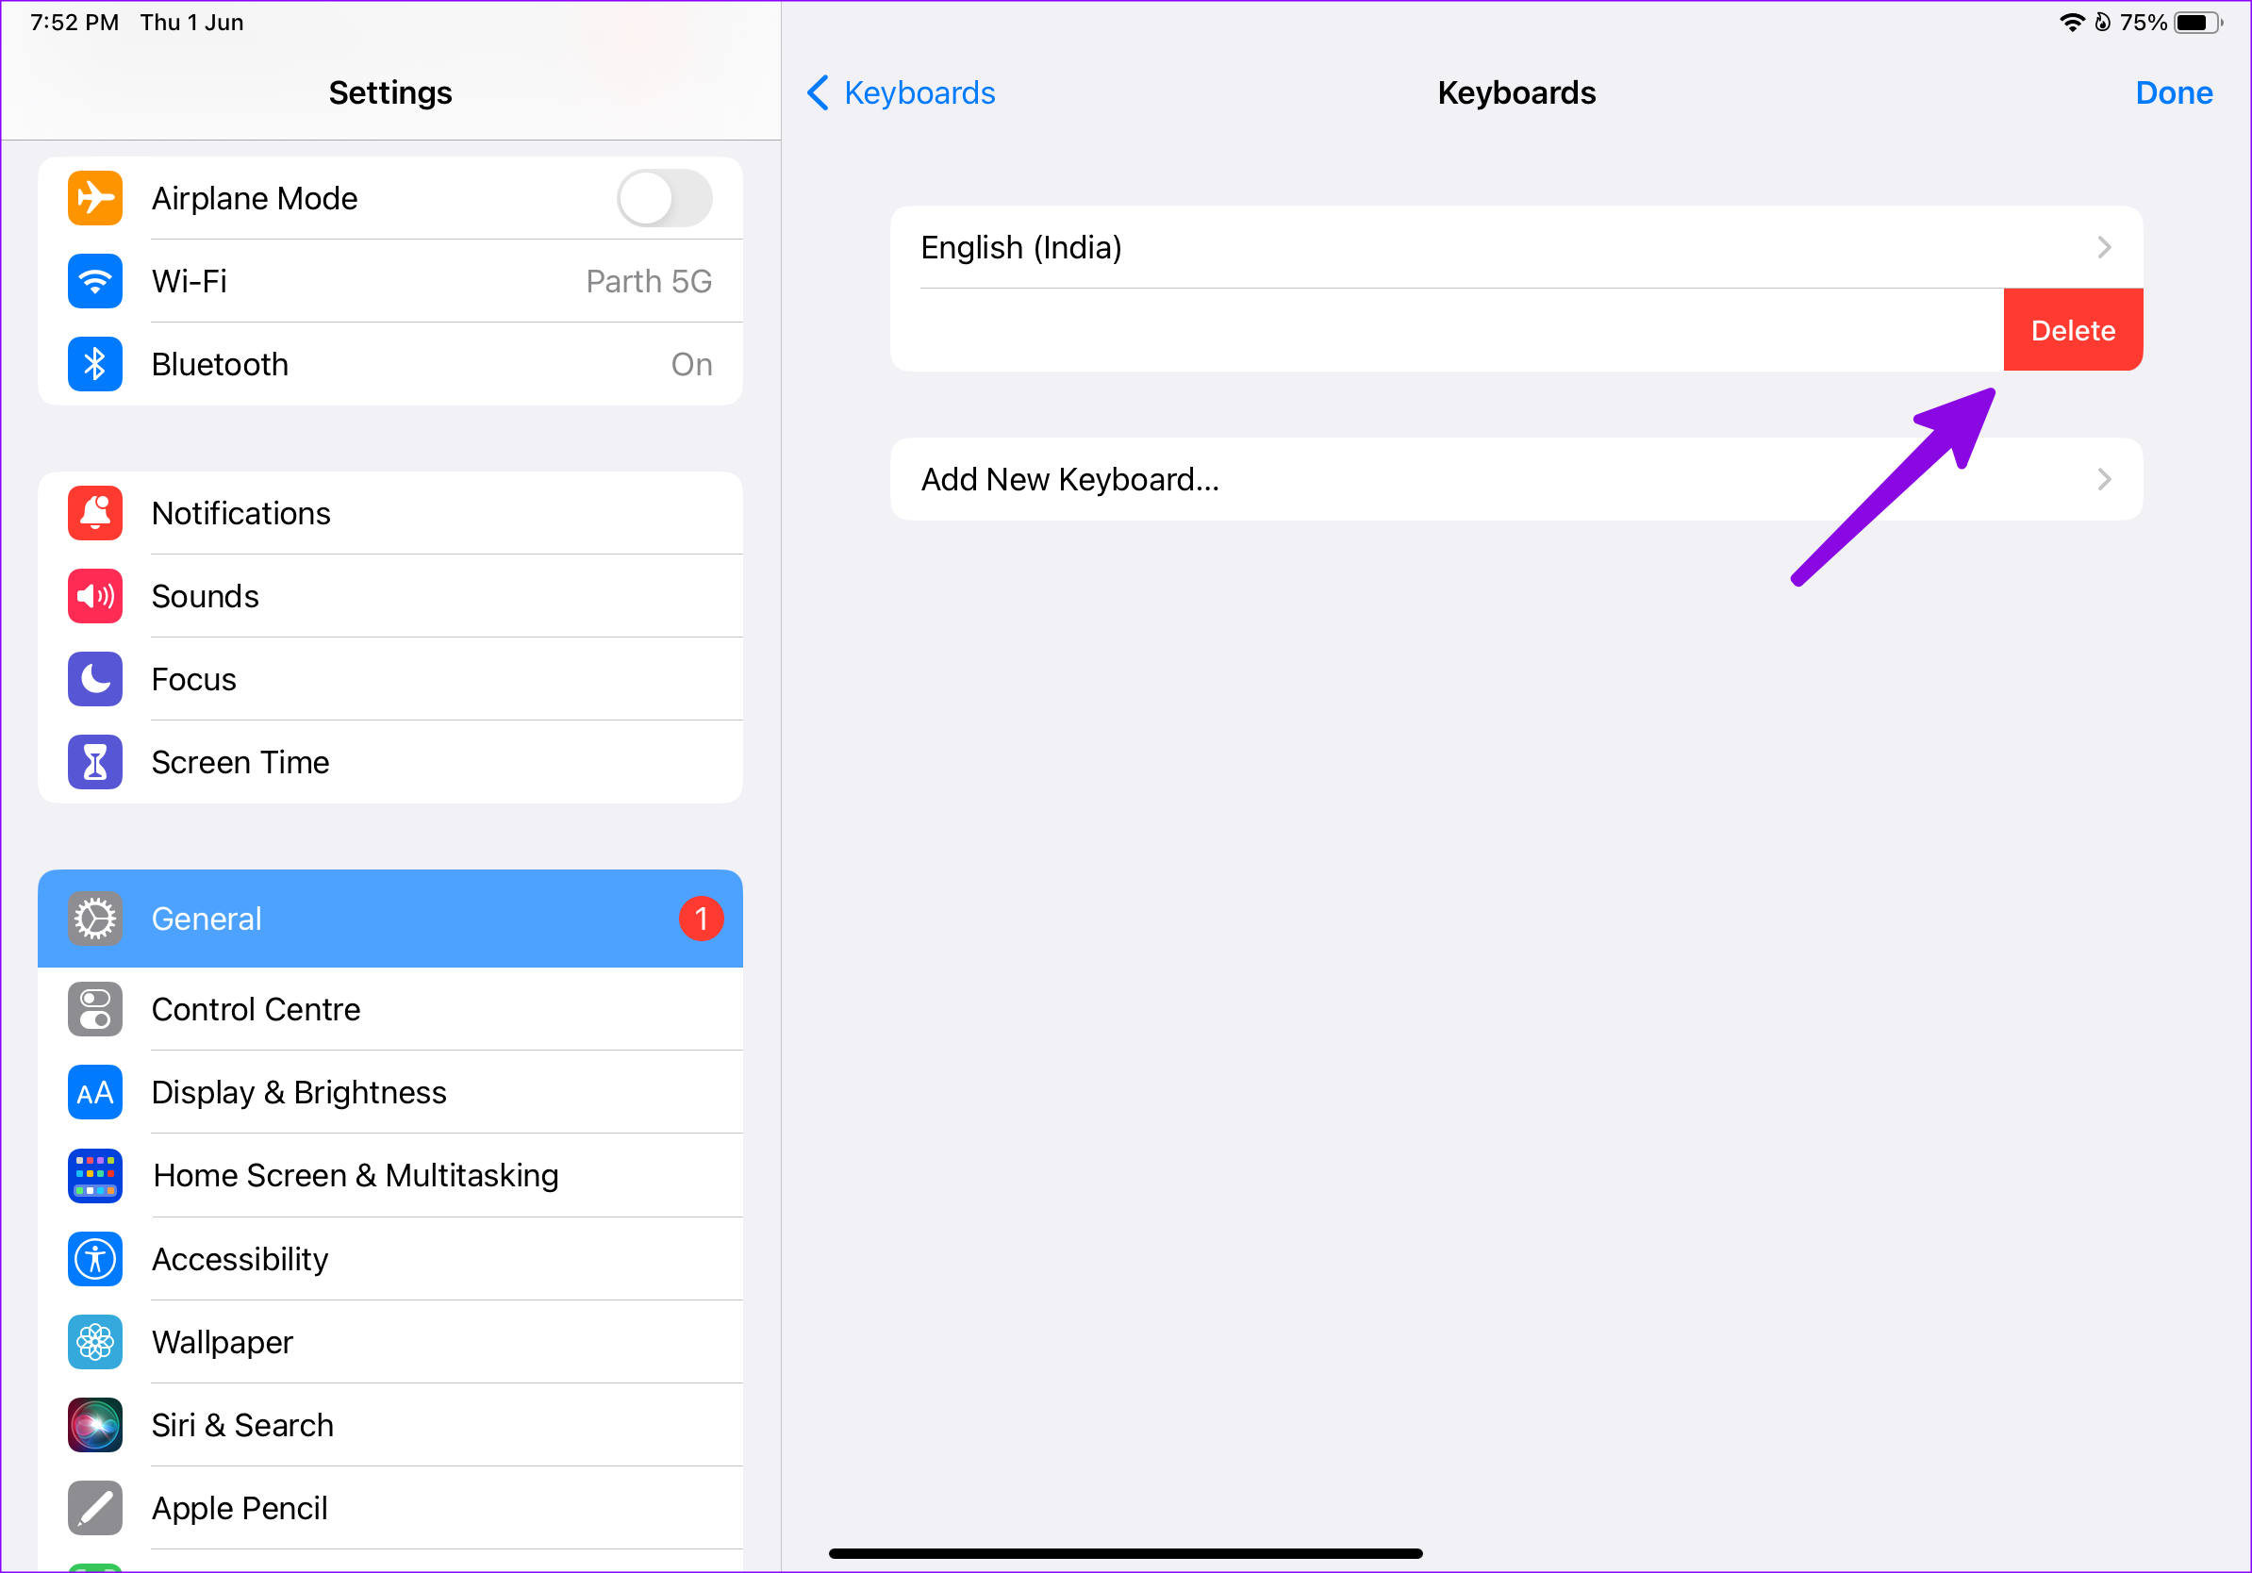
Task: Tap the Screen Time hourglass icon
Action: coord(95,762)
